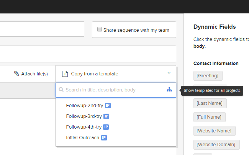Select the Initial-Outreach template
This screenshot has width=249, height=155.
[83, 138]
